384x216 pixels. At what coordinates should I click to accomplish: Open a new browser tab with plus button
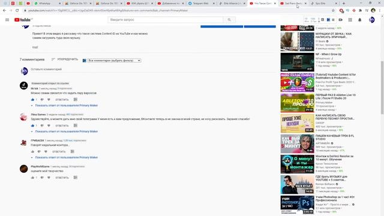click(344, 4)
